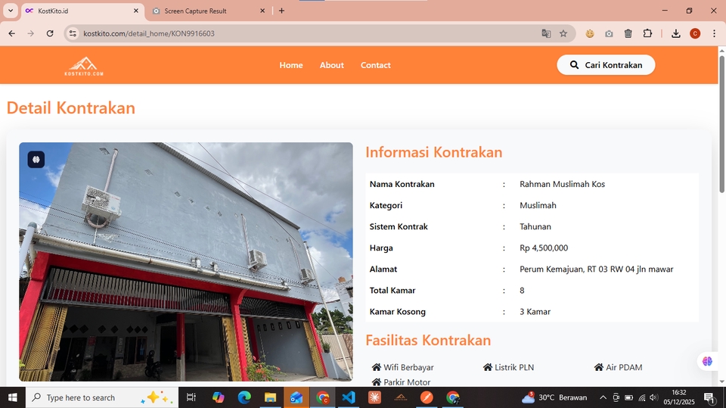Open the weather widget showing 30°C Berawan
This screenshot has height=408, width=726.
point(554,397)
